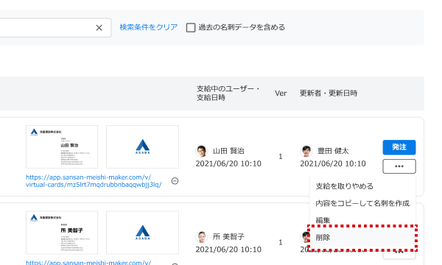Clear the search field with X icon

click(x=99, y=27)
